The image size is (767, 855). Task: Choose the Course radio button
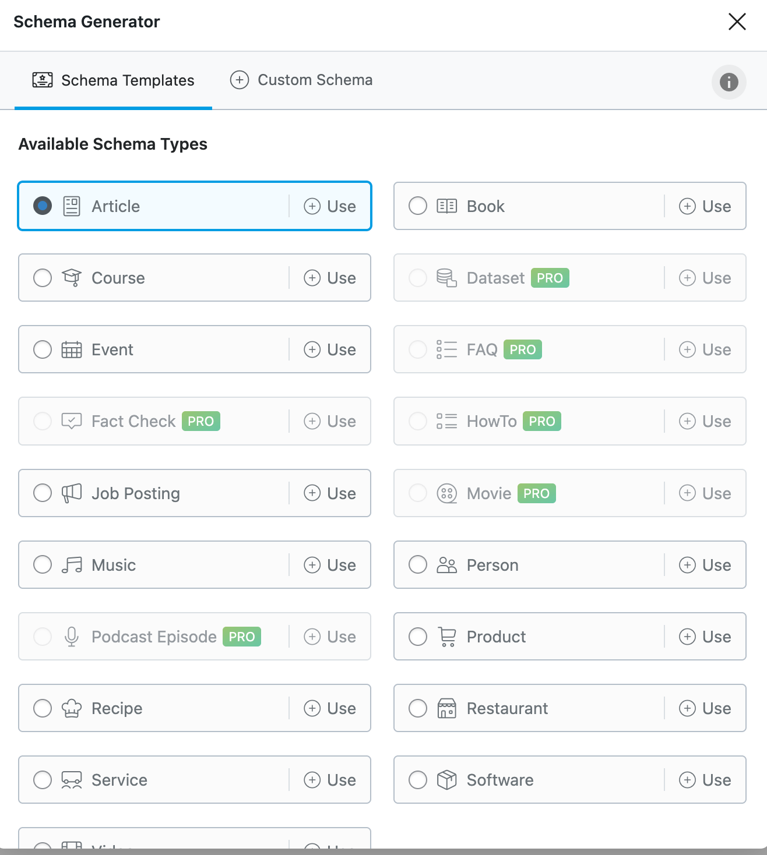pyautogui.click(x=43, y=278)
